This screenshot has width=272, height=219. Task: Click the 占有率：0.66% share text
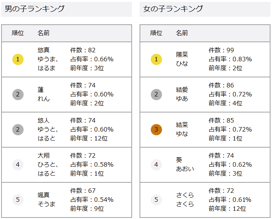pos(92,59)
